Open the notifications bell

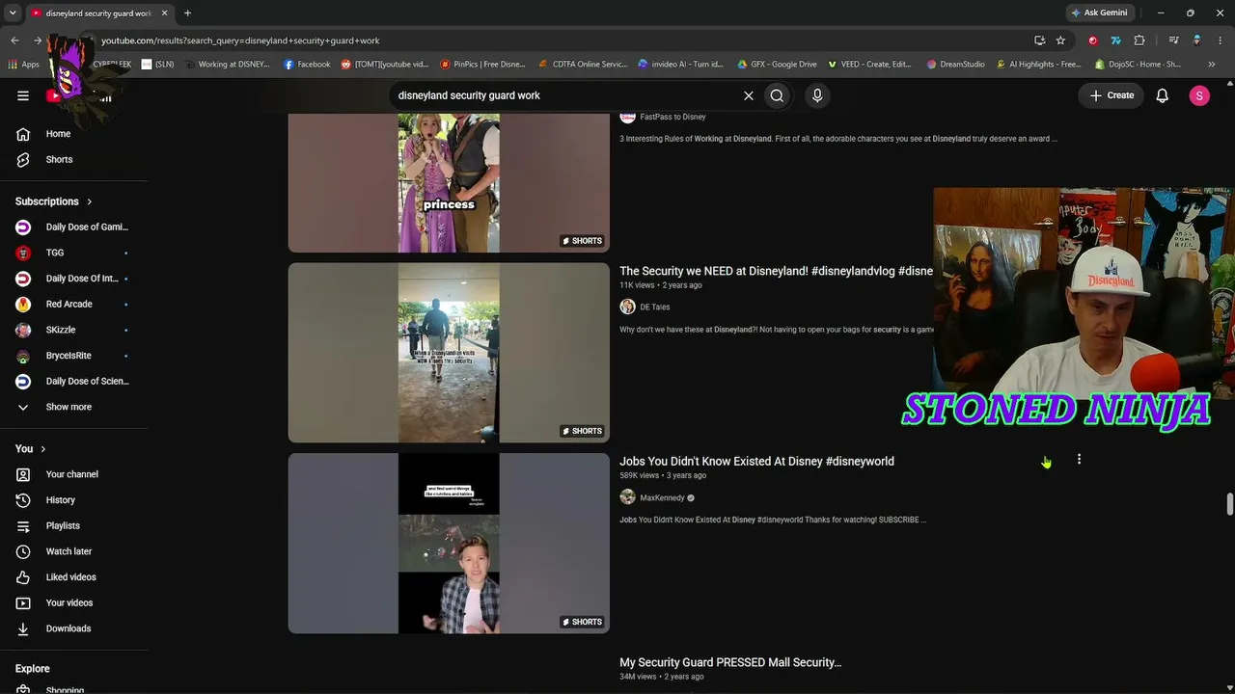(x=1163, y=95)
